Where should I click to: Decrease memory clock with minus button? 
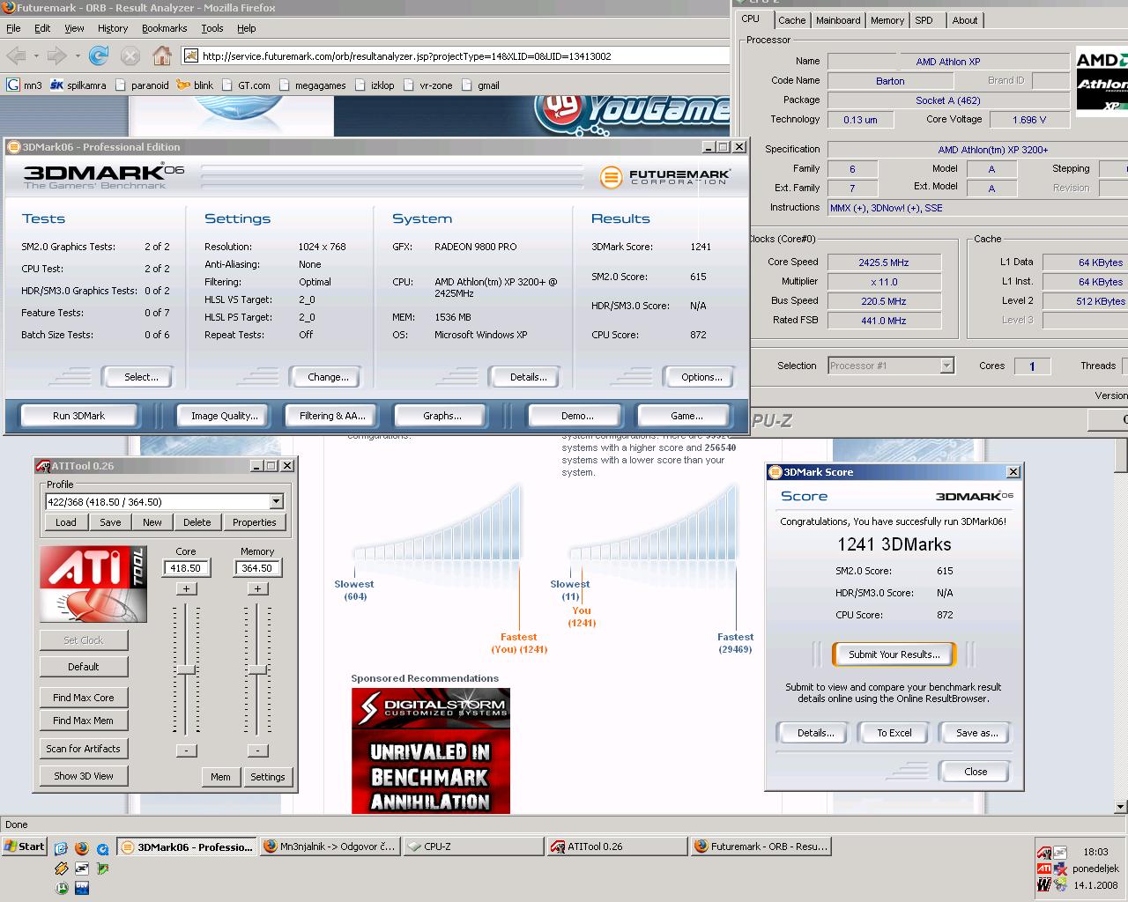pos(257,750)
